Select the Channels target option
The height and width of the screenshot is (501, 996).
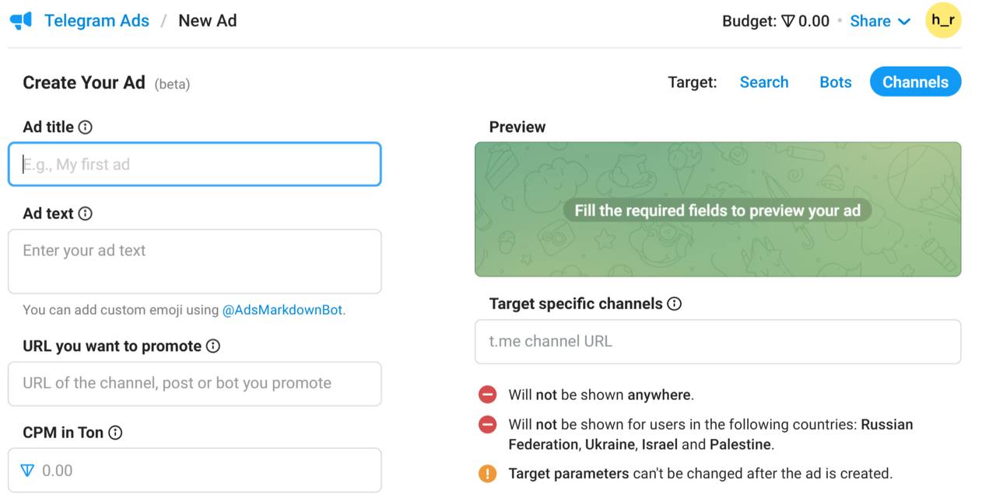[x=916, y=82]
